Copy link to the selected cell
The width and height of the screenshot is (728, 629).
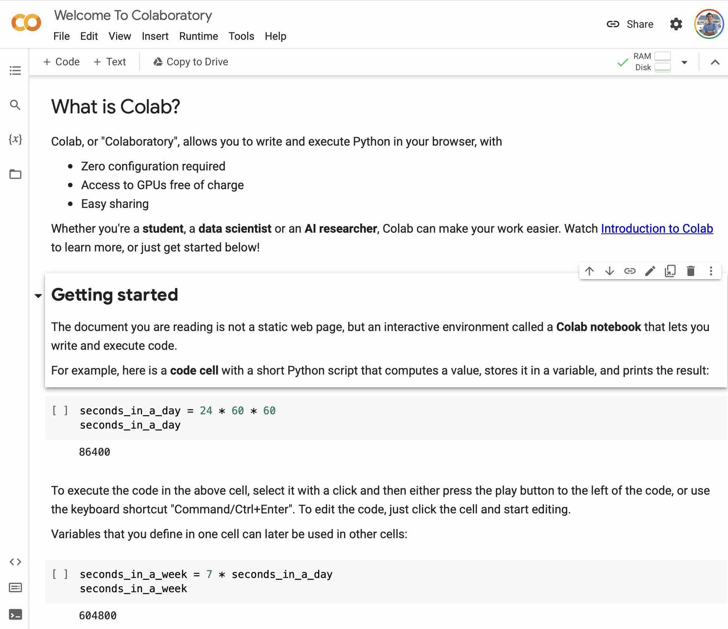pos(630,271)
